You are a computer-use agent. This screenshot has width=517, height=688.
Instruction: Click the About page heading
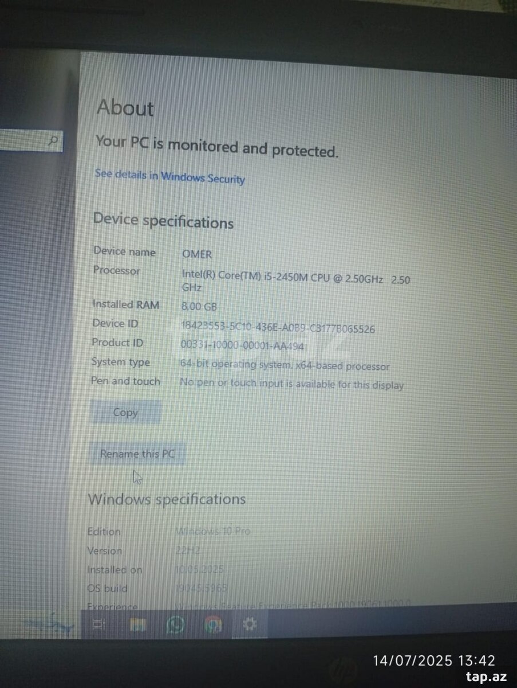pos(125,108)
